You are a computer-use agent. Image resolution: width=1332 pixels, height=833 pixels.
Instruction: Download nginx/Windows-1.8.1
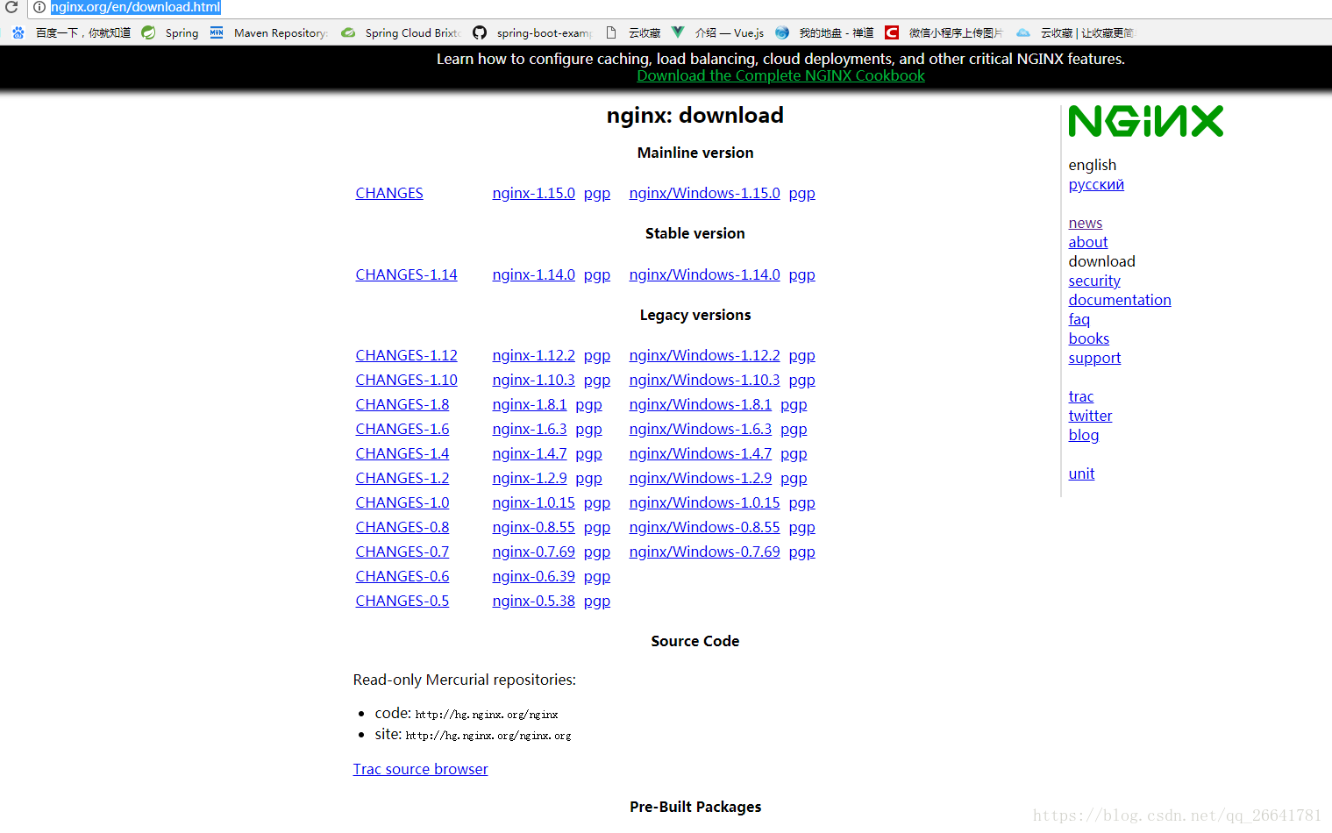coord(701,404)
